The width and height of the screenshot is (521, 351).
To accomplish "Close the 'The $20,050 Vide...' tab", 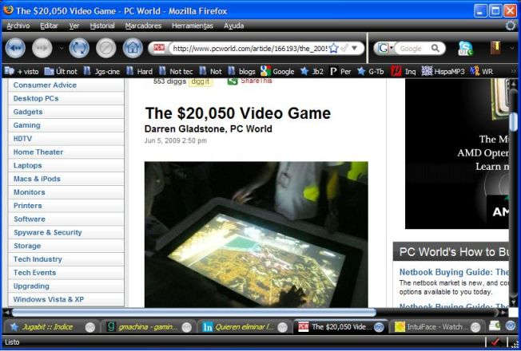I will click(x=379, y=327).
